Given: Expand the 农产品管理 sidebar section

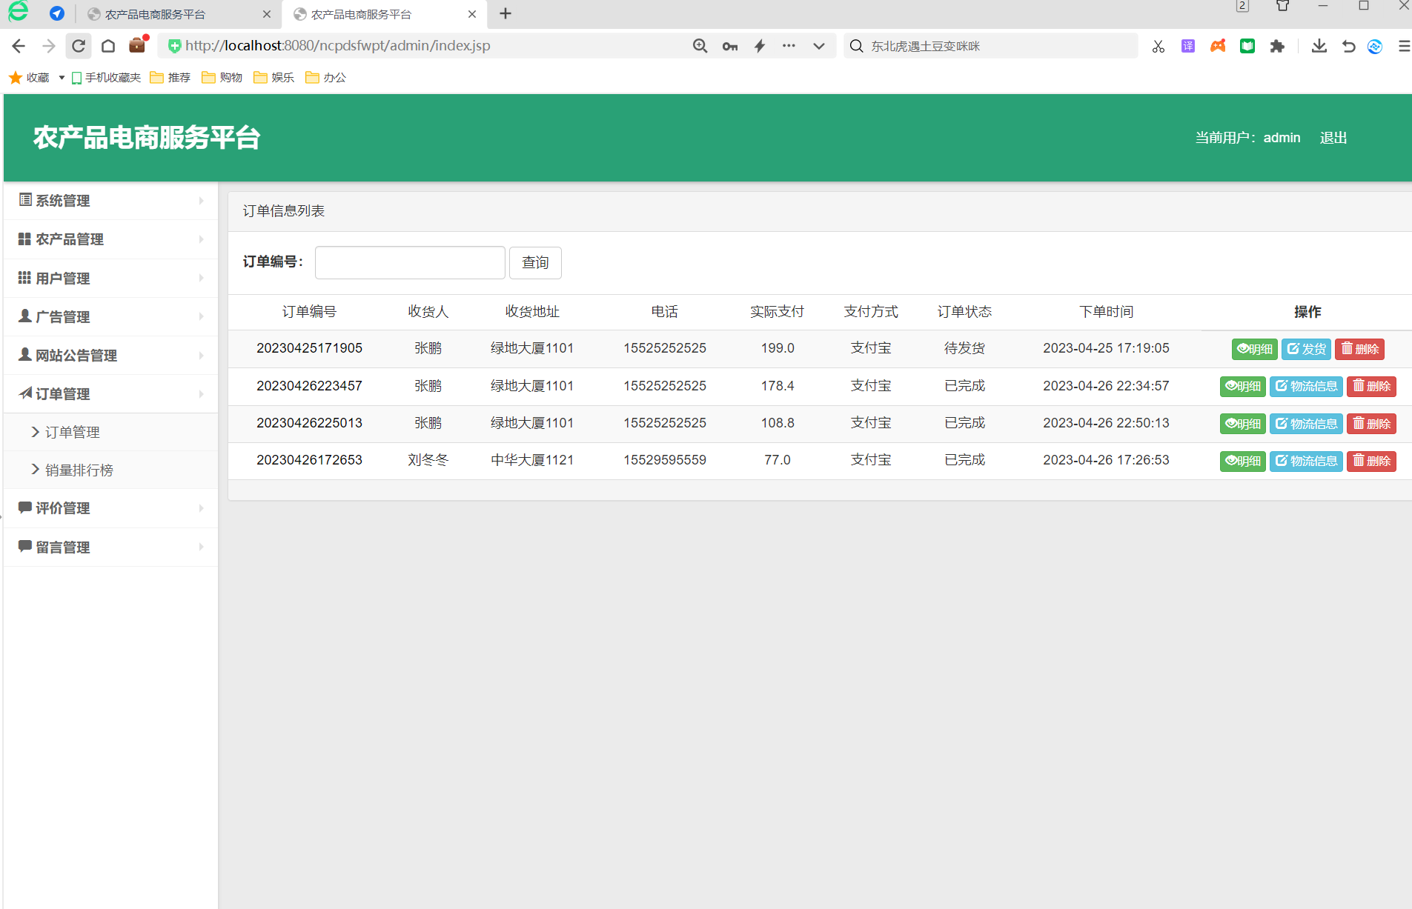Looking at the screenshot, I should 111,239.
